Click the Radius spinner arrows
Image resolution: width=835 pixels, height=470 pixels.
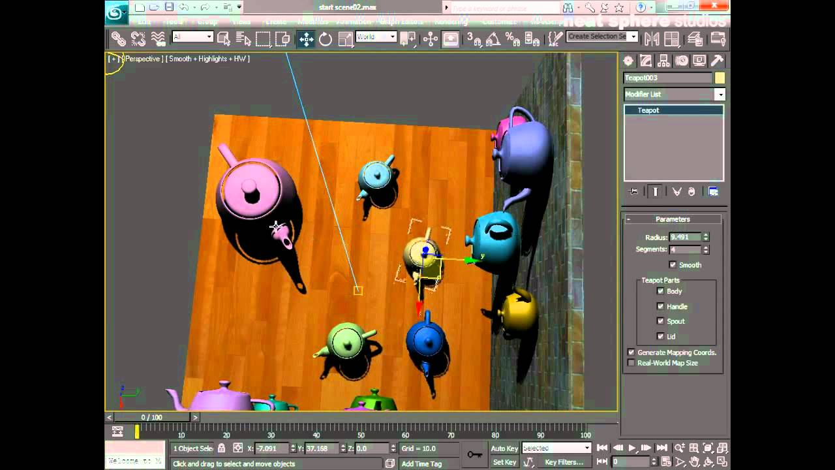click(706, 237)
